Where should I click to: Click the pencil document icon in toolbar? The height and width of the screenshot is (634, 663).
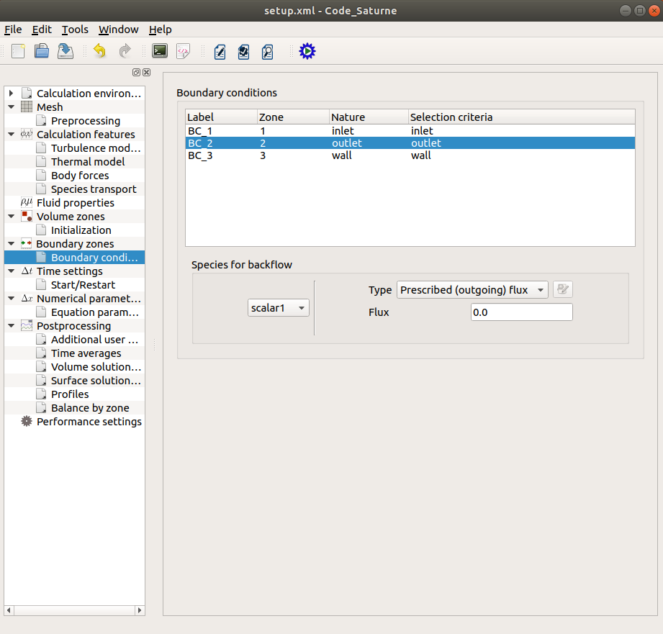pyautogui.click(x=220, y=51)
